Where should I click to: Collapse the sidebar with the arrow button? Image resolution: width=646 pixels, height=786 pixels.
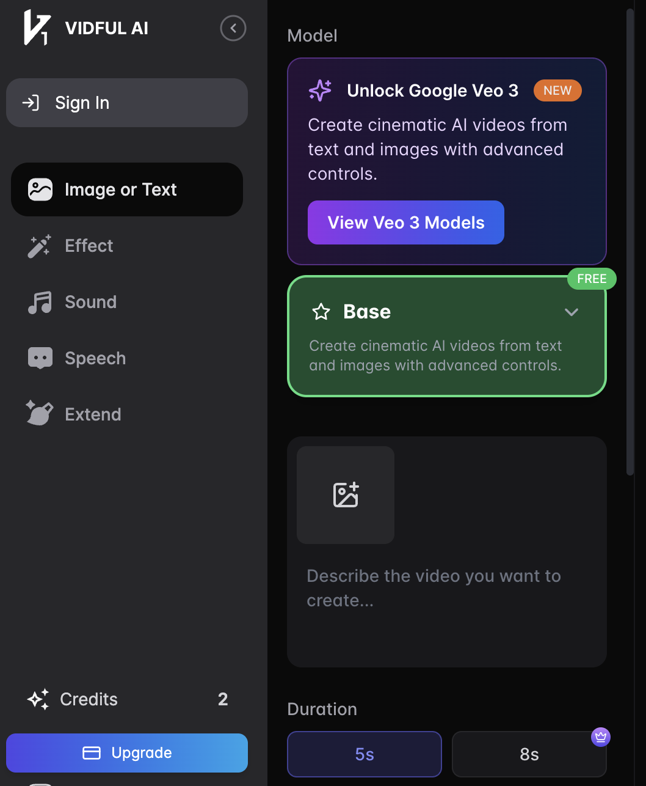(x=233, y=28)
